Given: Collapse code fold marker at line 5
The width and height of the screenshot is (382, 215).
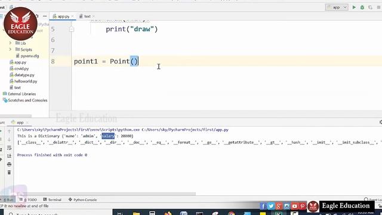Looking at the screenshot, I should 72,29.
